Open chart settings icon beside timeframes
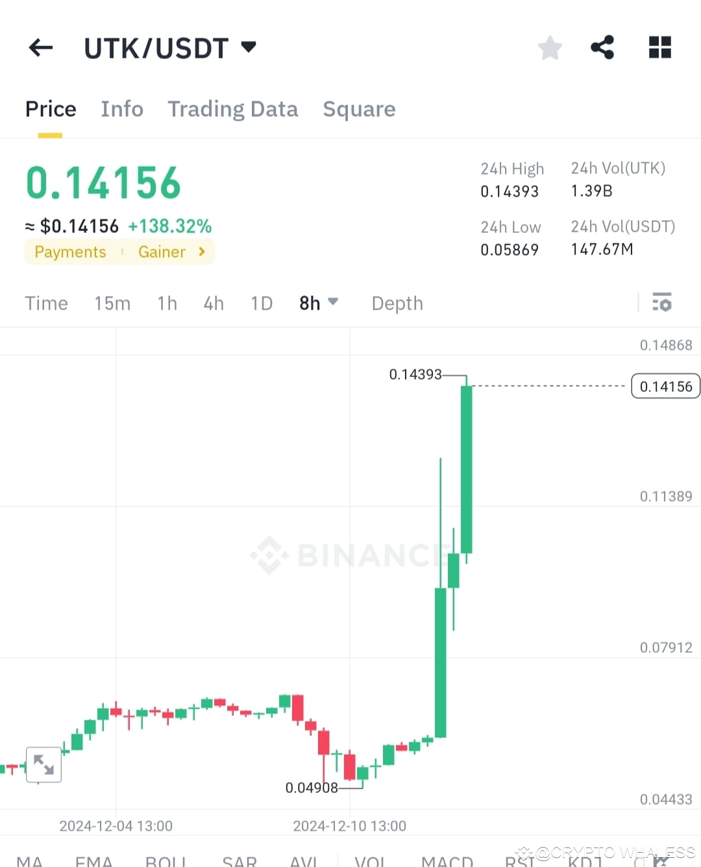The height and width of the screenshot is (867, 701). click(662, 302)
